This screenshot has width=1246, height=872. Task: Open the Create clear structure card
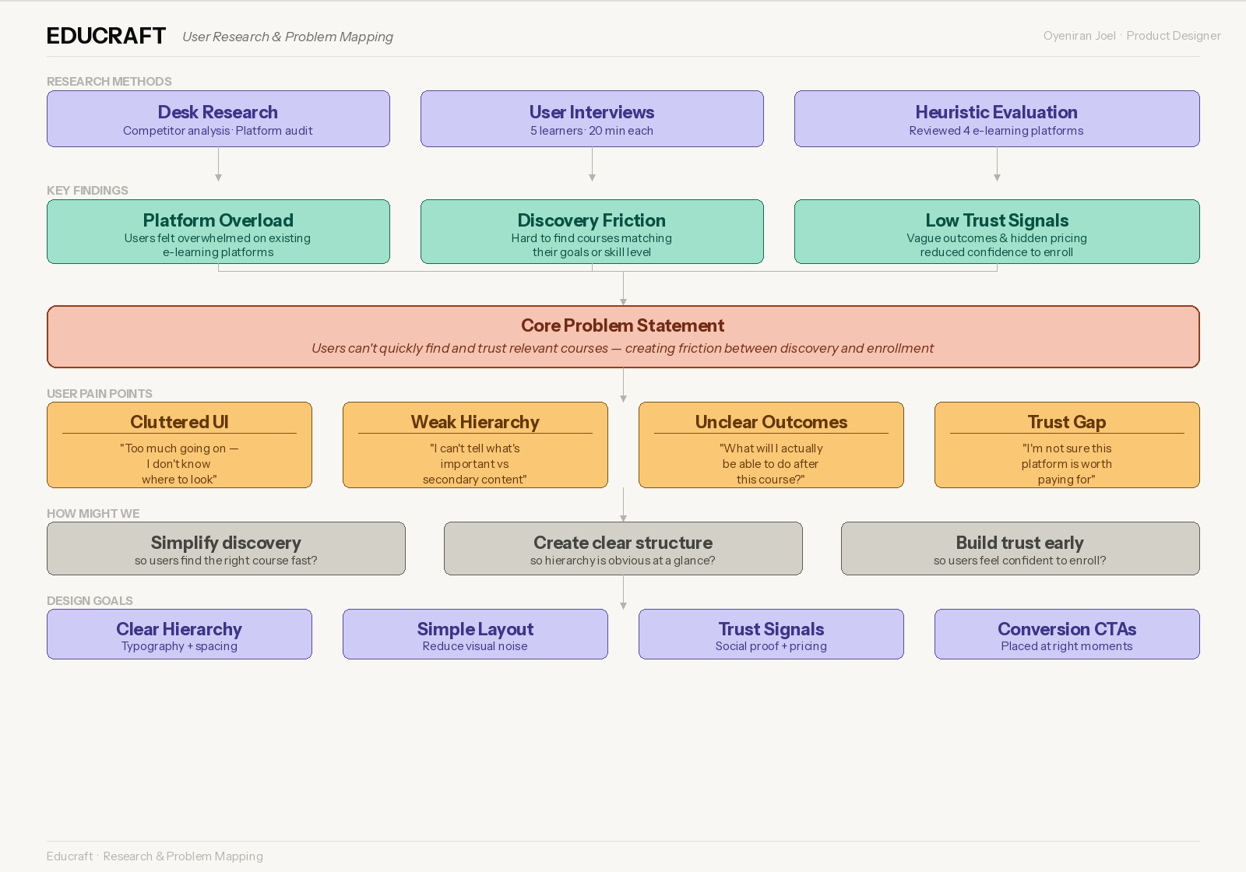point(622,548)
